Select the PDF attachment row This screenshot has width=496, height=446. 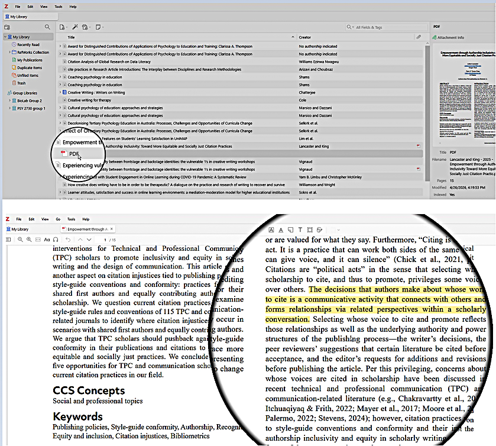pos(74,153)
